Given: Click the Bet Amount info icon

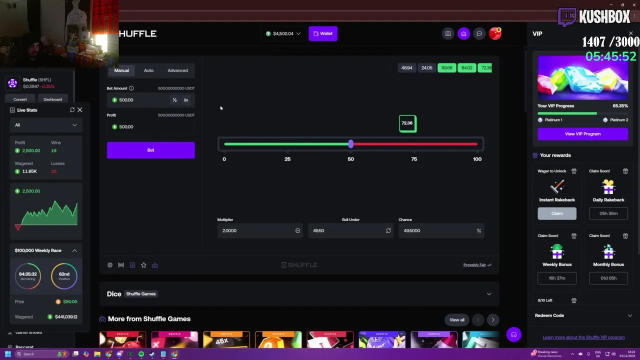Looking at the screenshot, I should click(131, 88).
